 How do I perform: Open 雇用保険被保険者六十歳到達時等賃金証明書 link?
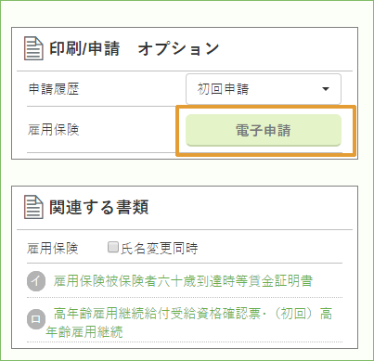(x=183, y=281)
